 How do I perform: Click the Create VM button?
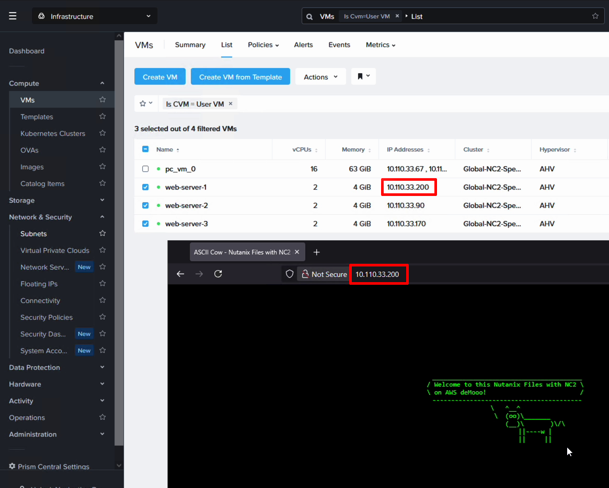point(160,77)
